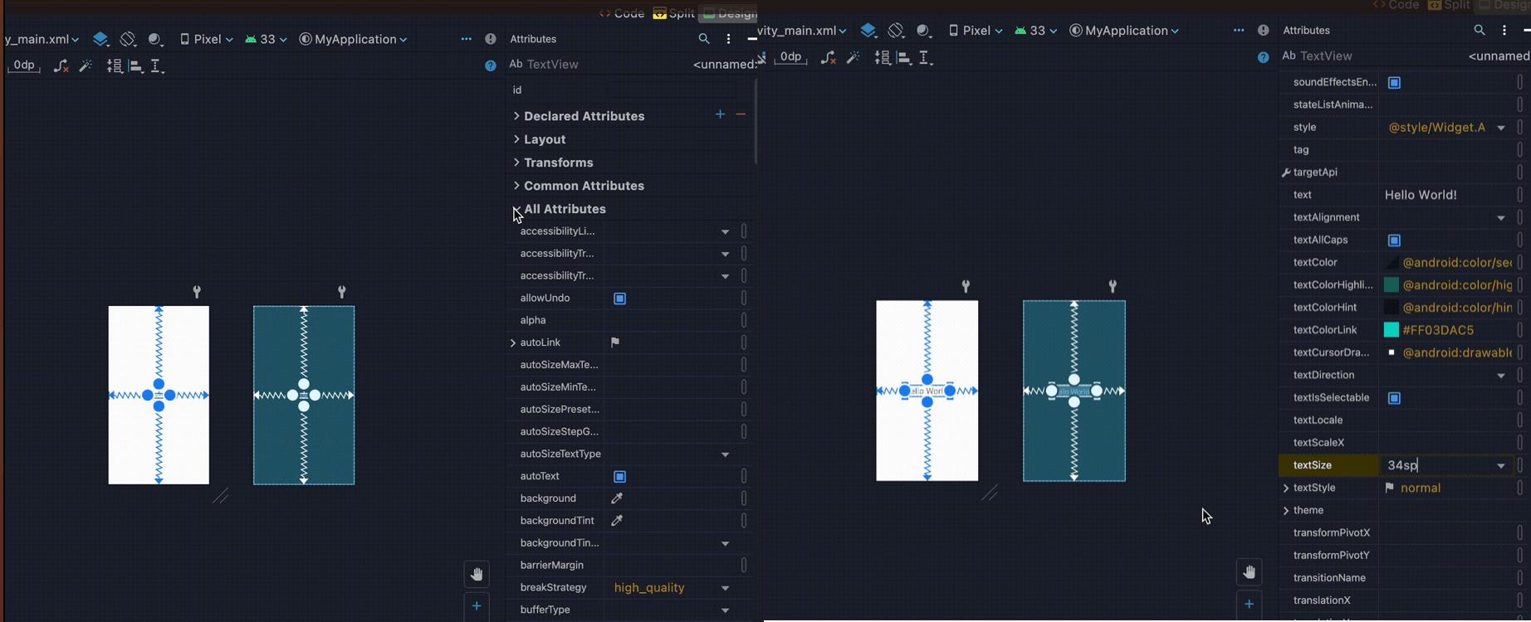Viewport: 1531px width, 622px height.
Task: Select pan hand tool in right editor
Action: (x=1250, y=571)
